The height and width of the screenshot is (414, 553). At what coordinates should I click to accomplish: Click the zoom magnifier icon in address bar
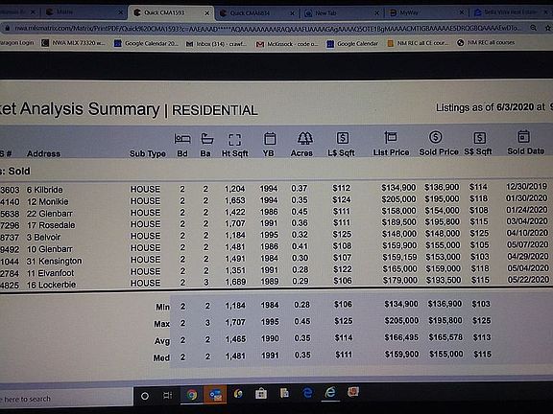pos(533,28)
